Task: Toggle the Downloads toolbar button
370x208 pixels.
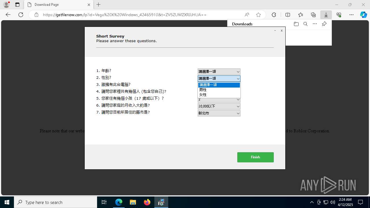Action: (x=326, y=15)
